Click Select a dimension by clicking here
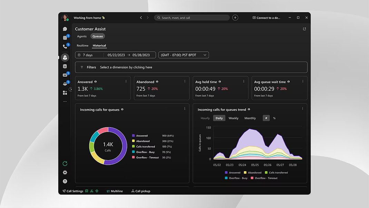Viewport: 369px width, 208px height. click(x=126, y=67)
